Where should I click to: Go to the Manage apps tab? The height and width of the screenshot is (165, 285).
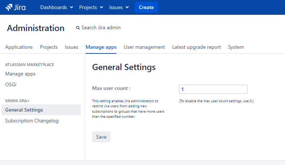click(x=101, y=47)
